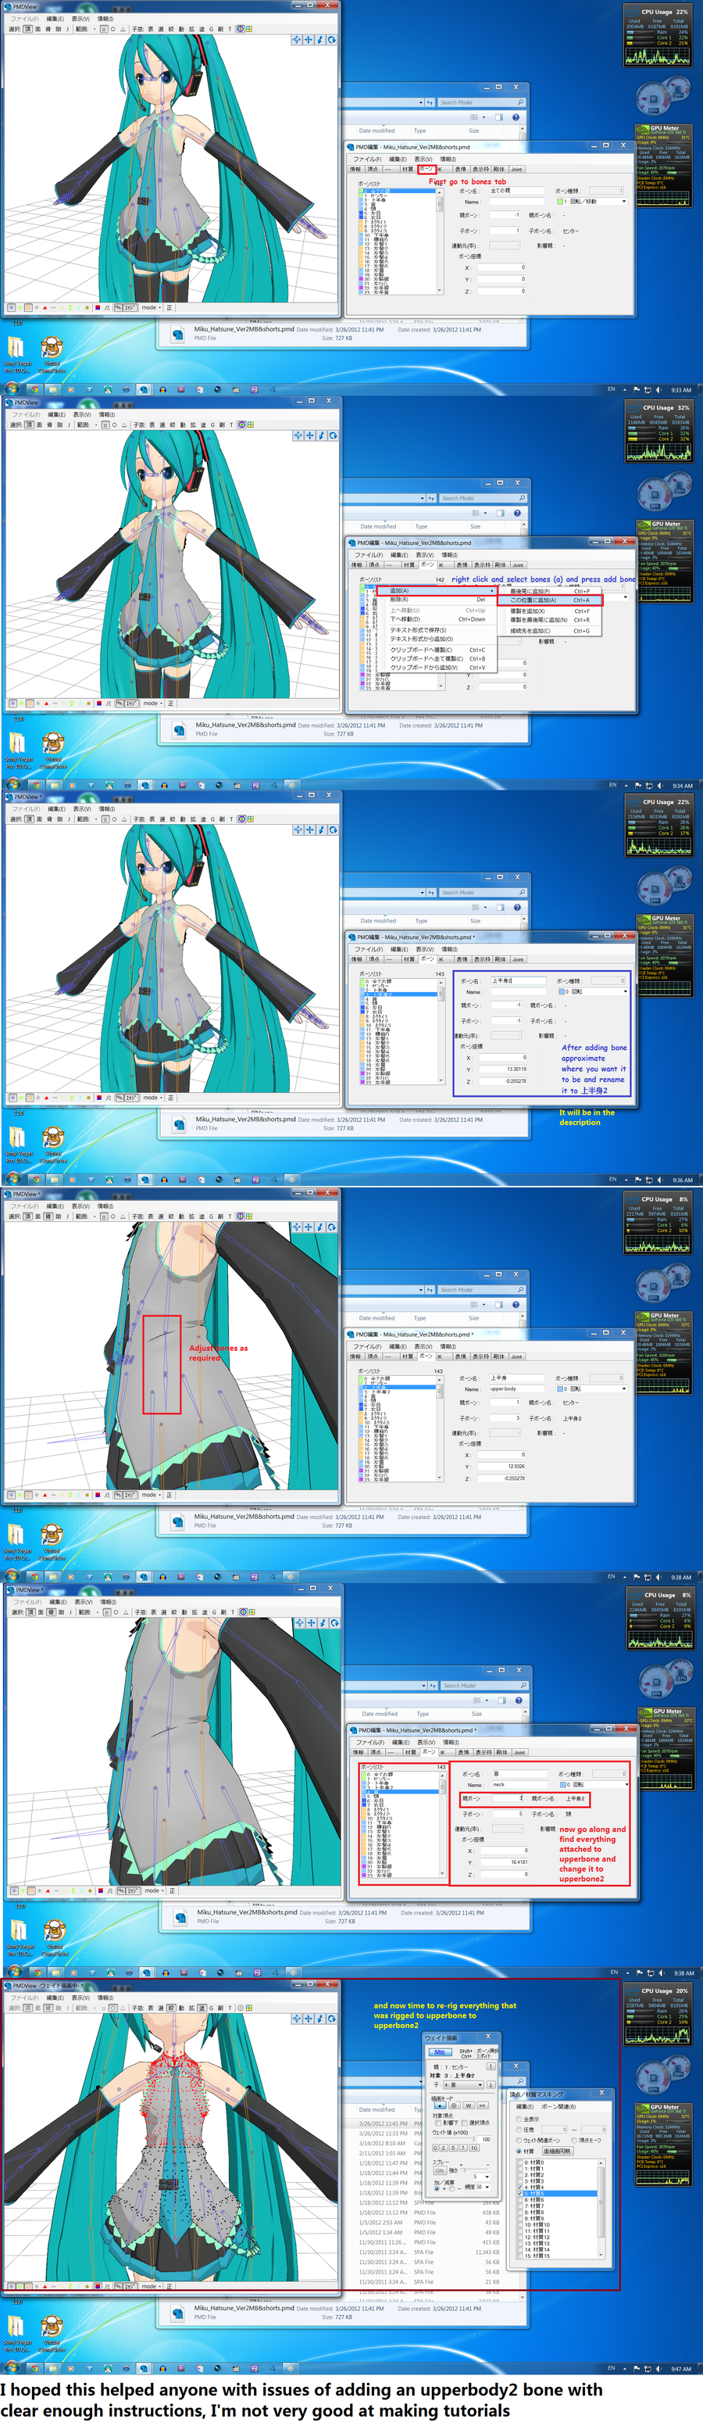Click the 動 toolbar button in first PMDView
This screenshot has height=2433, width=703.
click(x=182, y=29)
